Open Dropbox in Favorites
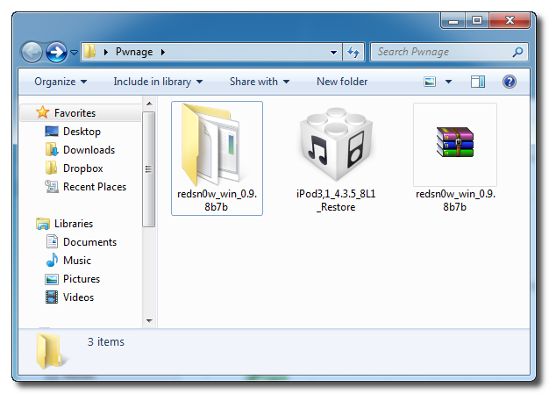 coord(83,168)
